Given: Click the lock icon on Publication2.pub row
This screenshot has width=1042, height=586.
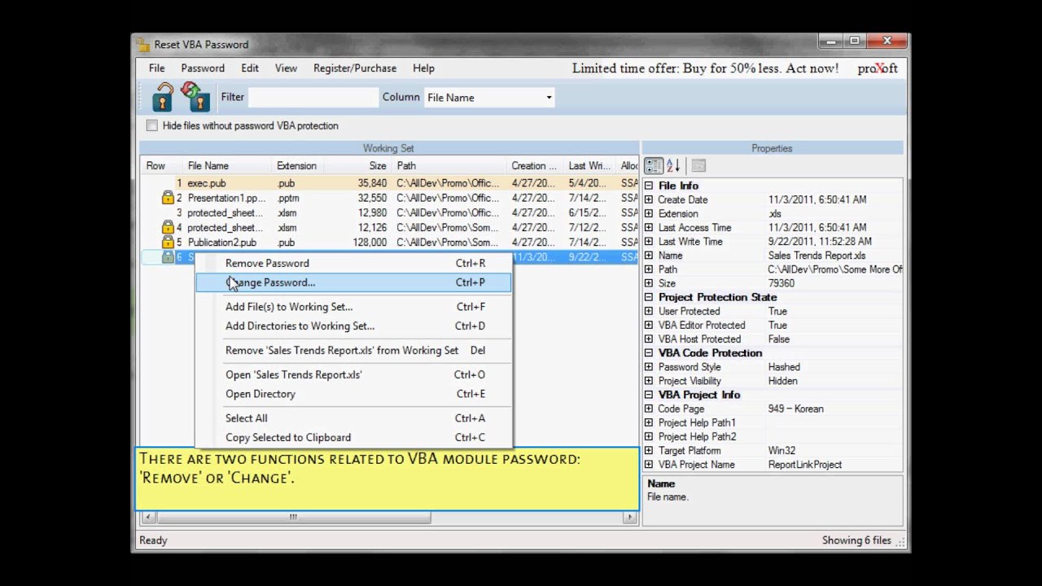Looking at the screenshot, I should click(x=168, y=242).
